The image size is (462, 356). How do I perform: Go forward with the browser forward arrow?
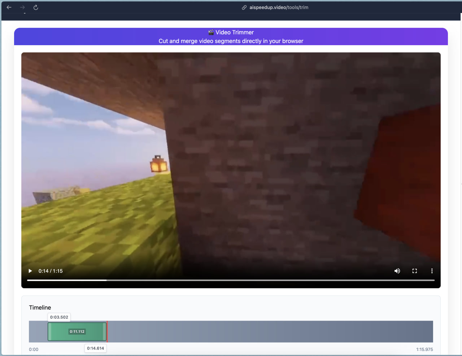click(22, 7)
